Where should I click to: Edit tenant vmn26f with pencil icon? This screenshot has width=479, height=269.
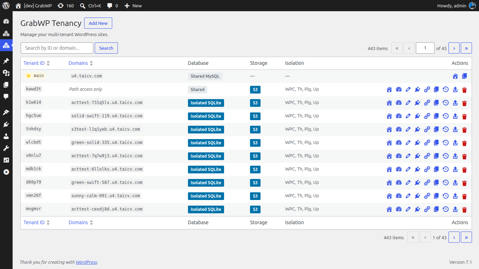(408, 196)
